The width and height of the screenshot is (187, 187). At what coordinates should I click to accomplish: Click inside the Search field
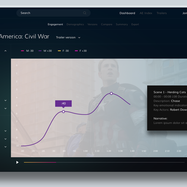(x=53, y=13)
